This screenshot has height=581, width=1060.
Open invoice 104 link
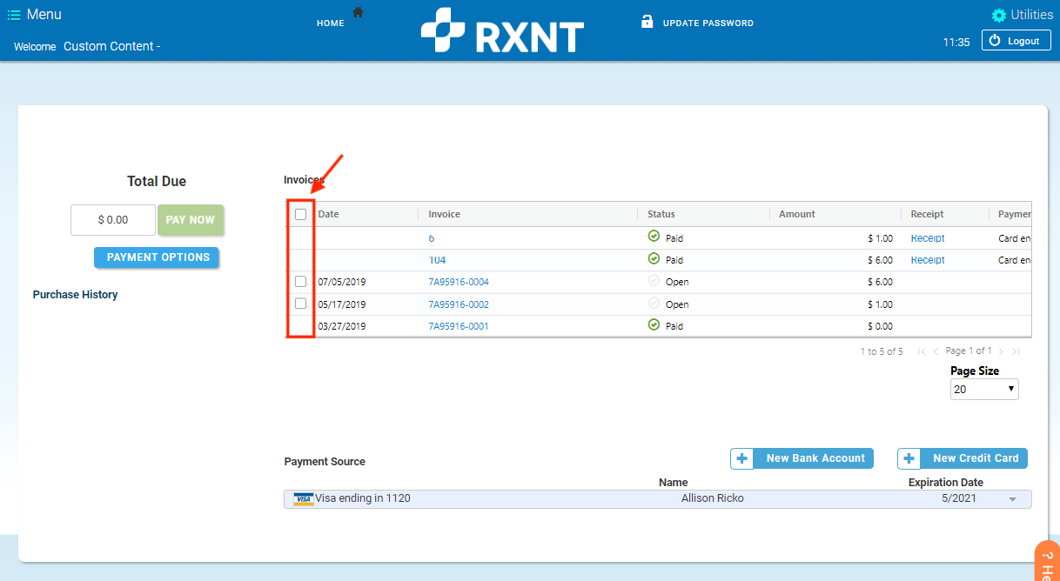[x=437, y=259]
